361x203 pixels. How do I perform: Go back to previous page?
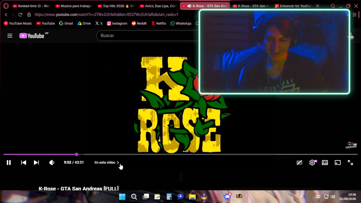click(x=6, y=15)
